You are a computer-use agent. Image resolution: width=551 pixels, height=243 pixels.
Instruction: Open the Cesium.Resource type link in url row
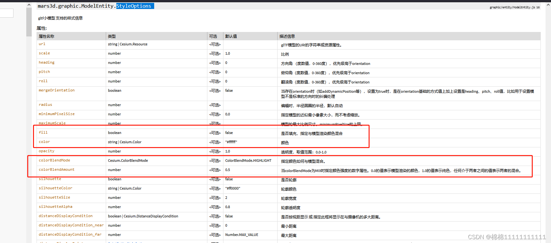click(x=134, y=44)
